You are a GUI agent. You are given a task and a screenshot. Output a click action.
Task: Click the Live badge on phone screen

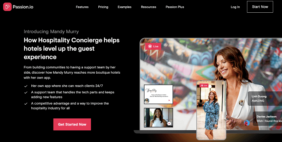[x=204, y=86]
